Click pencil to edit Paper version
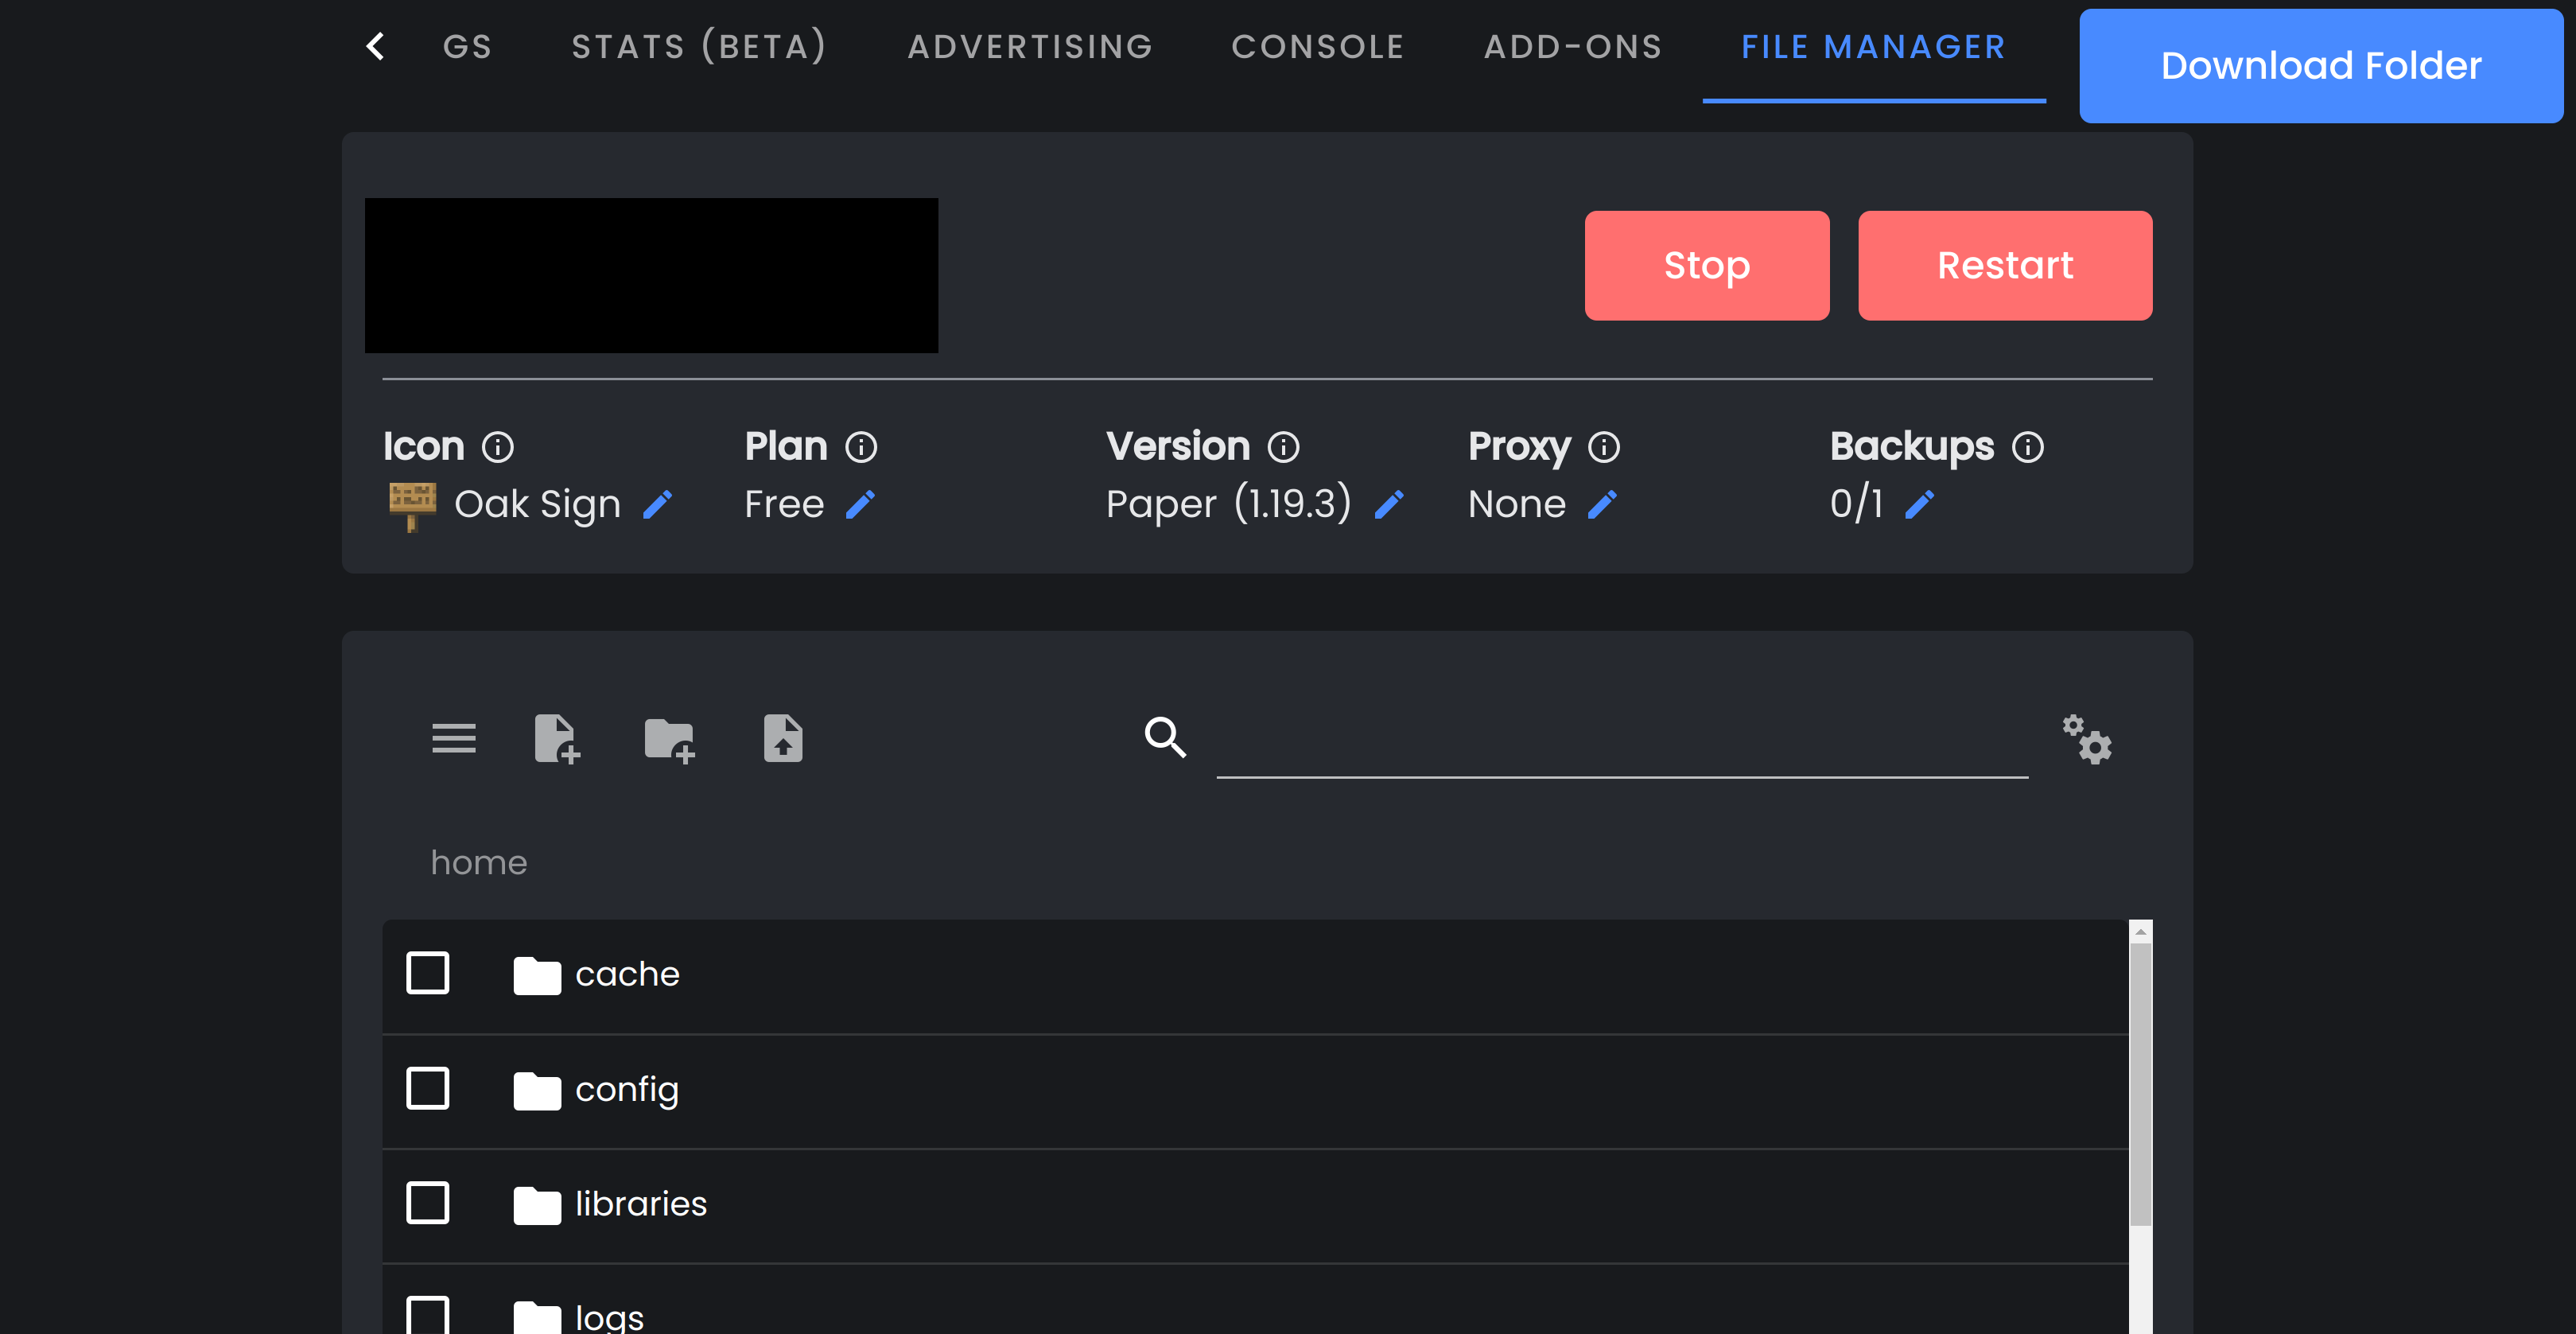 [1389, 505]
